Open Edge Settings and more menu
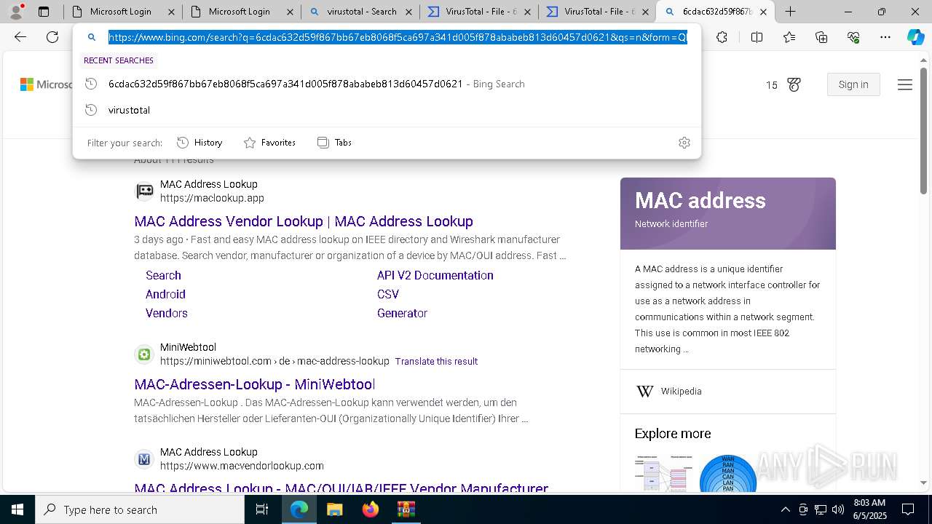 tap(885, 37)
